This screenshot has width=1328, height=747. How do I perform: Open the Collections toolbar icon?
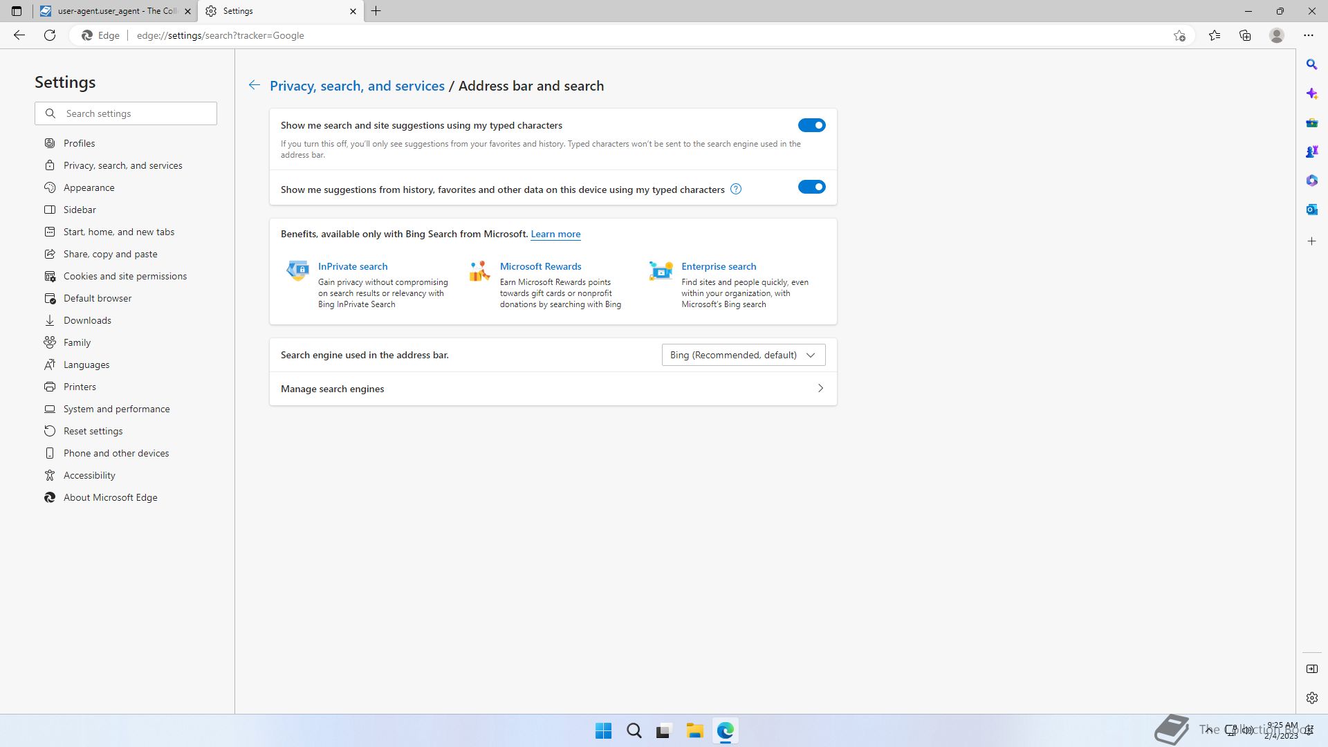pos(1245,35)
